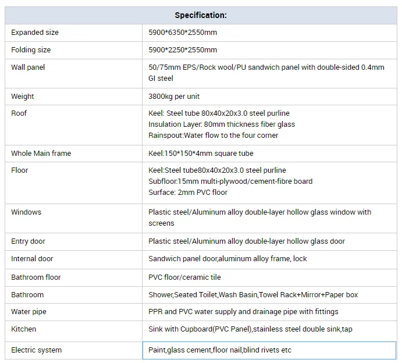
Task: Click the PPR and PVC water pipe description
Action: pyautogui.click(x=243, y=312)
